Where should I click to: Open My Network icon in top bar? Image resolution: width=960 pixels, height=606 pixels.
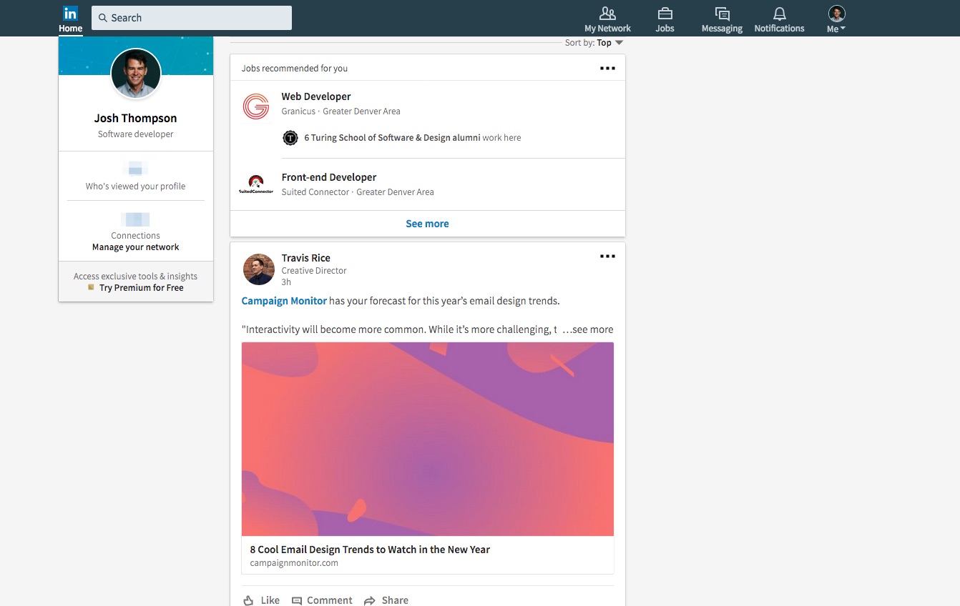[x=607, y=13]
